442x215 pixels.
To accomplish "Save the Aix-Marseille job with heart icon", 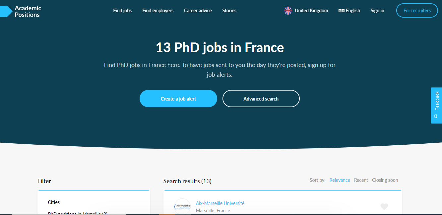I will click(x=384, y=207).
